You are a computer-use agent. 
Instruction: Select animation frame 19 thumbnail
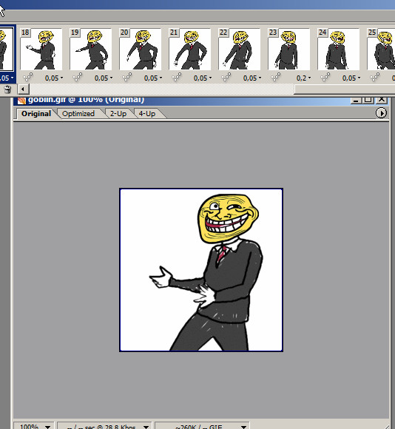[x=90, y=49]
